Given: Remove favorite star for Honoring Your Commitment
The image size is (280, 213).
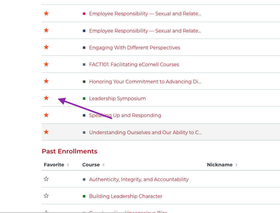Looking at the screenshot, I should click(x=46, y=81).
